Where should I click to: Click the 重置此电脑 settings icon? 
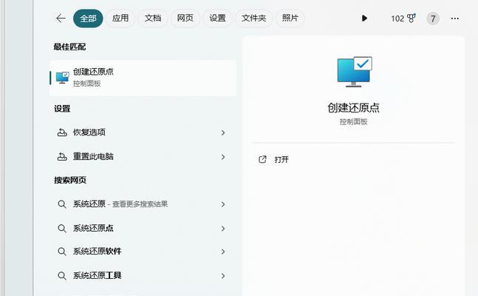click(x=62, y=157)
